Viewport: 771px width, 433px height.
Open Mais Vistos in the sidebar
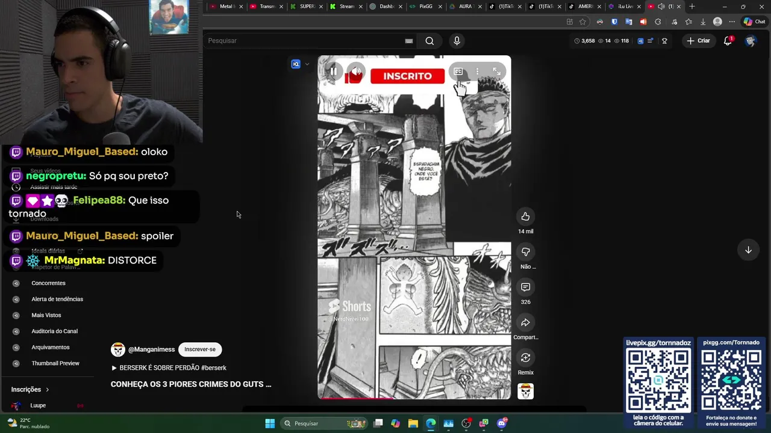pyautogui.click(x=46, y=315)
